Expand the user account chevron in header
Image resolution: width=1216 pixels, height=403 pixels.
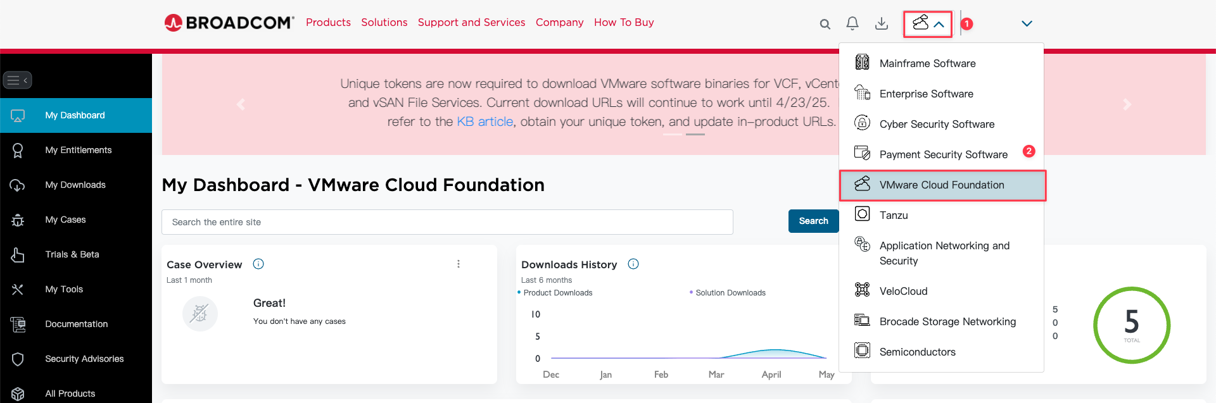click(x=1027, y=23)
